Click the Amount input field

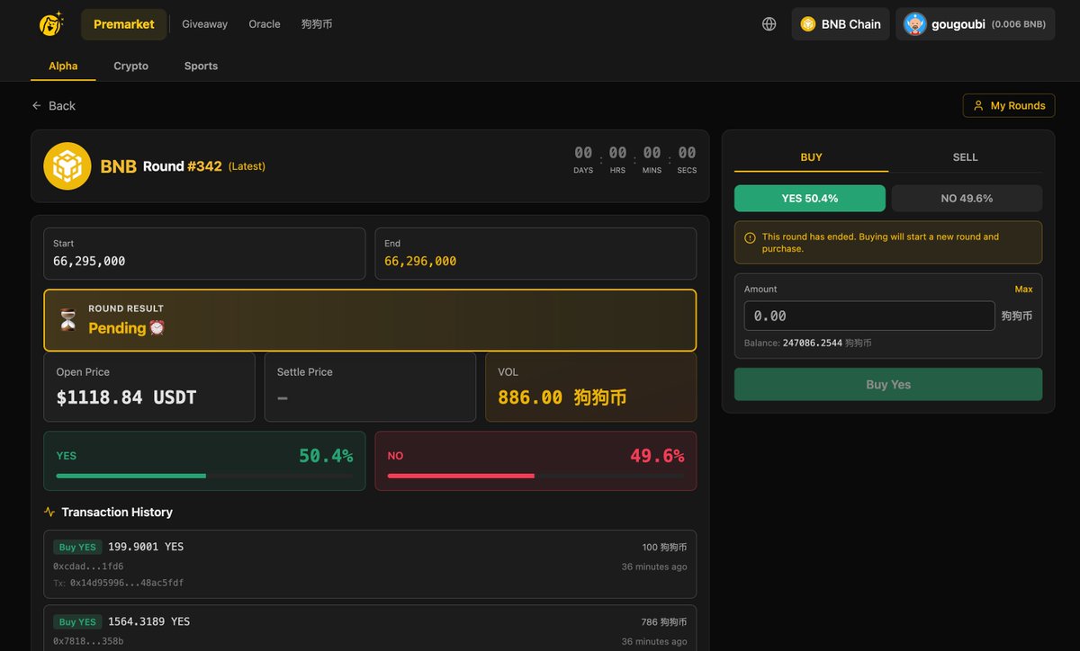(x=869, y=316)
